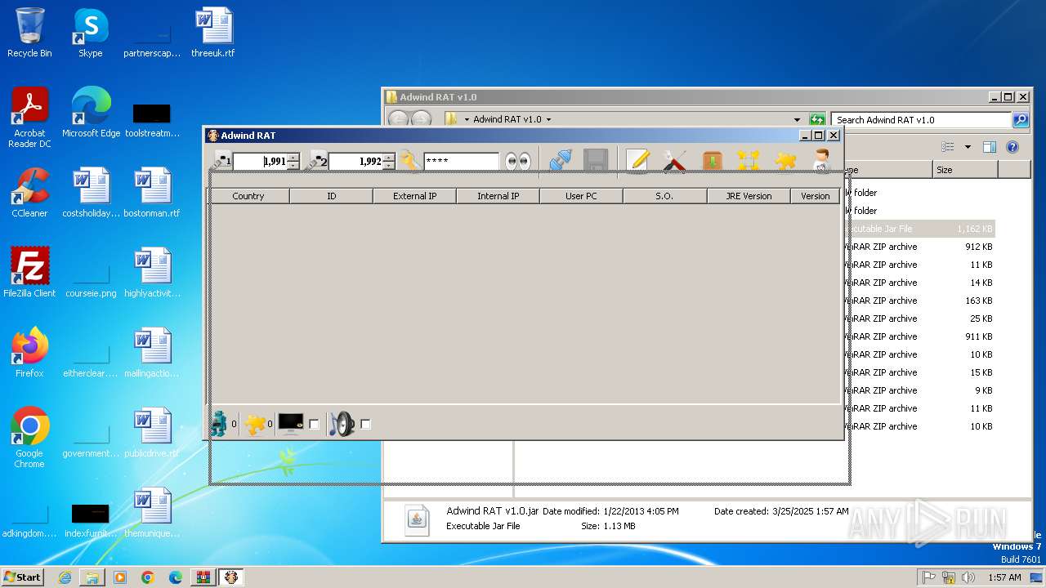
Task: Select the Microsoft Edge desktop shortcut
Action: click(x=91, y=113)
